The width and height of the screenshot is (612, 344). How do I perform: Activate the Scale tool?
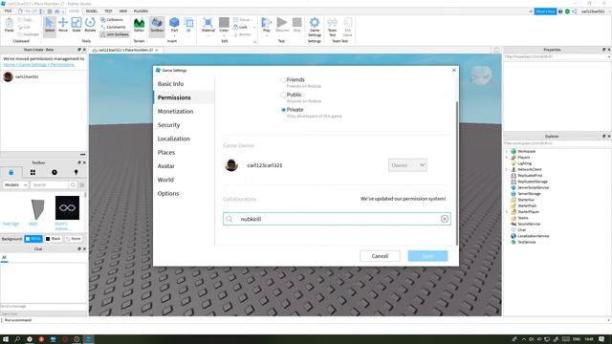click(x=76, y=25)
